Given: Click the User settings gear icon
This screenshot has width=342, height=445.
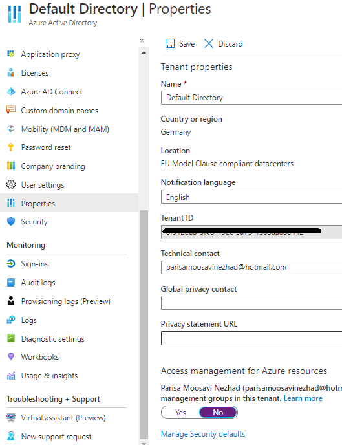Looking at the screenshot, I should click(11, 184).
